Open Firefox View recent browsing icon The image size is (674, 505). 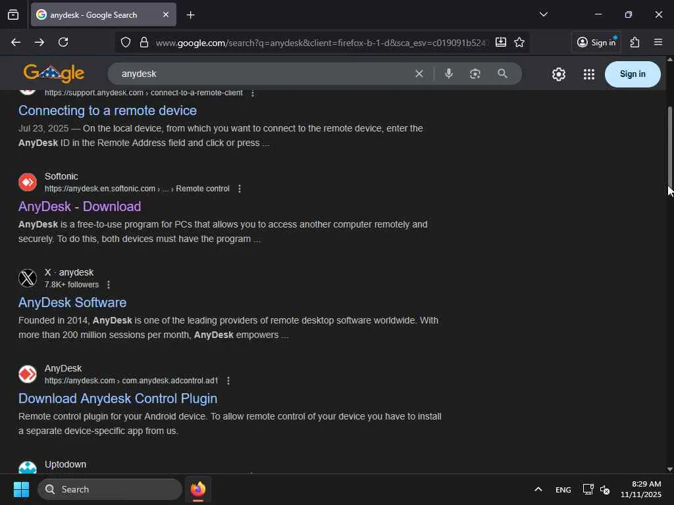tap(13, 14)
